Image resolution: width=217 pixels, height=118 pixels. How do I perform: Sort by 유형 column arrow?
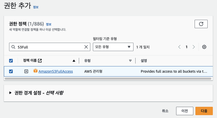[130, 61]
